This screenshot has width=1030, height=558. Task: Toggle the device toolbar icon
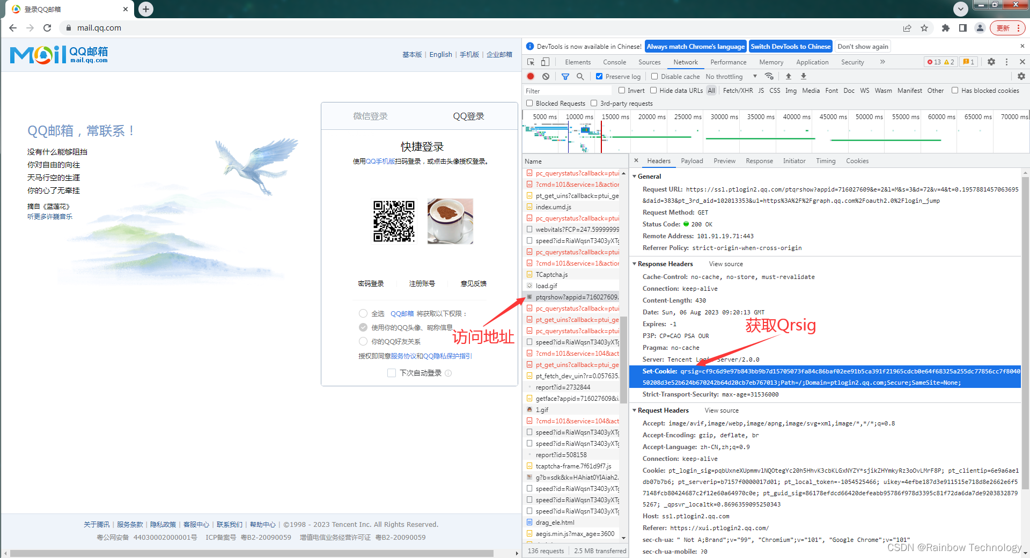coord(545,62)
